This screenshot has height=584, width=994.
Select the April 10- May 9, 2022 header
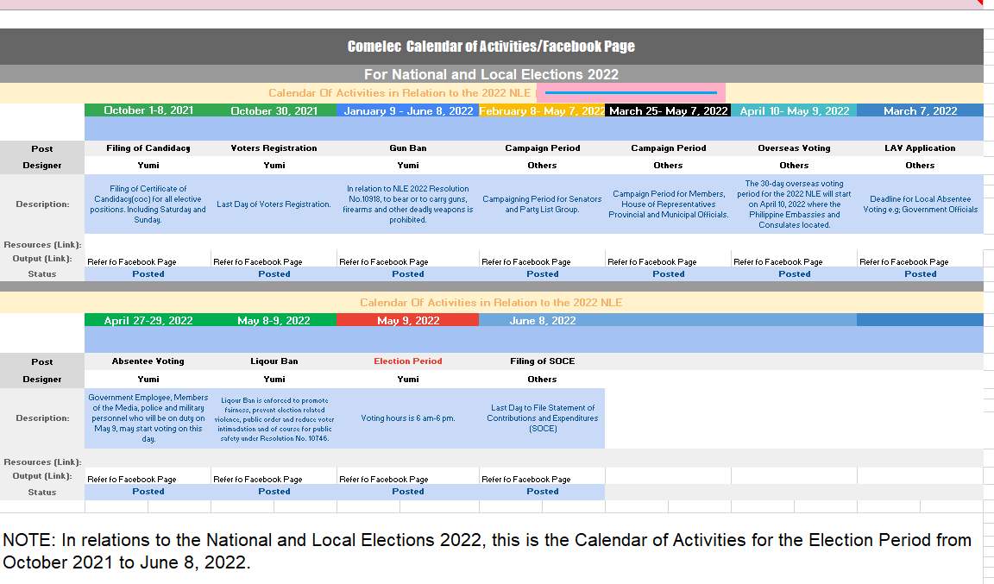pyautogui.click(x=795, y=111)
